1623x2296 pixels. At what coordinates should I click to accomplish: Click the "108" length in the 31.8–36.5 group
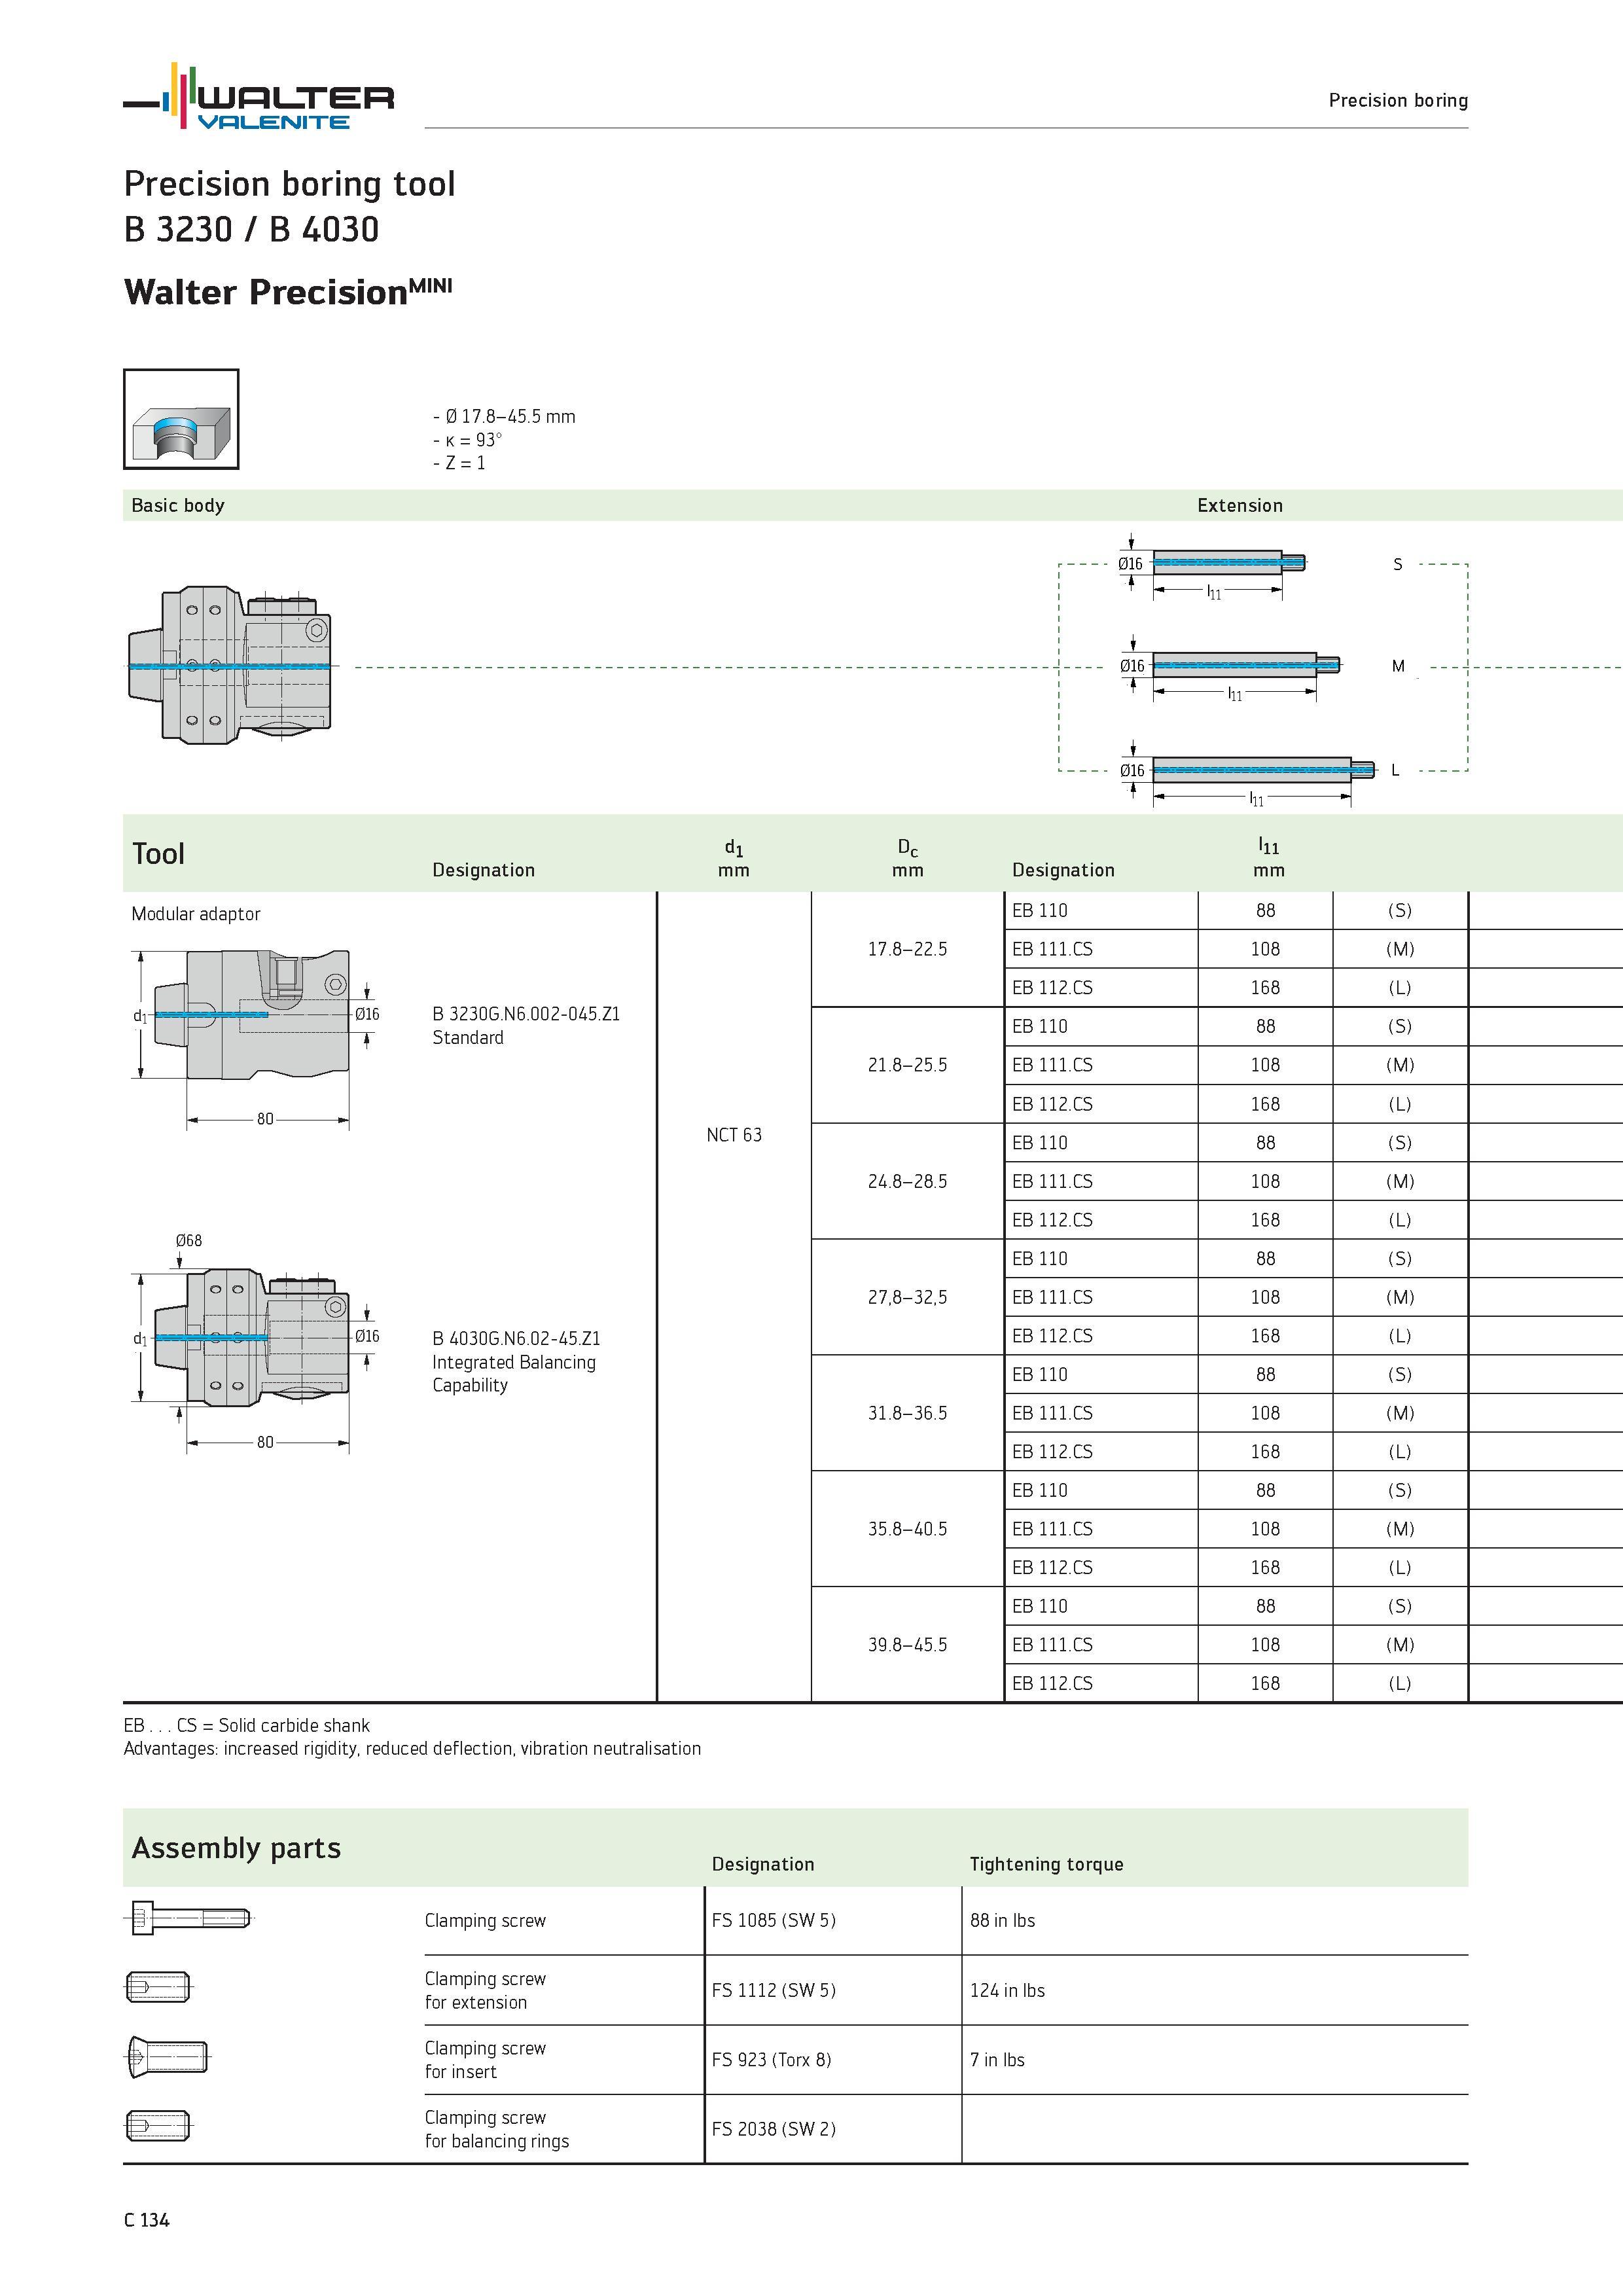tap(1265, 1412)
